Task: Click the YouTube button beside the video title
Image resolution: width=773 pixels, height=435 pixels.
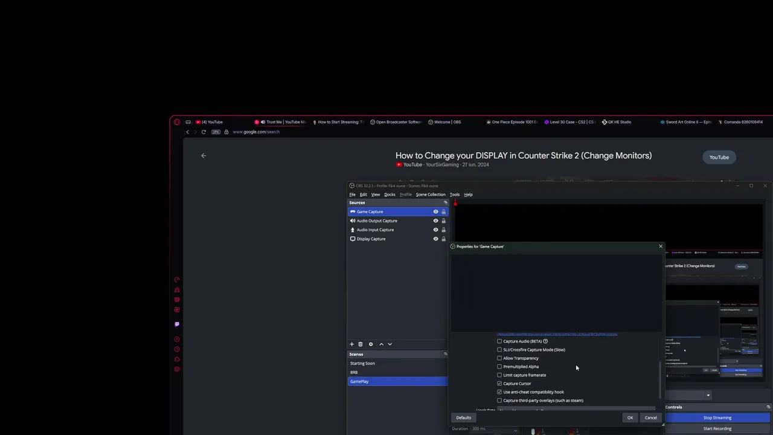Action: (719, 158)
